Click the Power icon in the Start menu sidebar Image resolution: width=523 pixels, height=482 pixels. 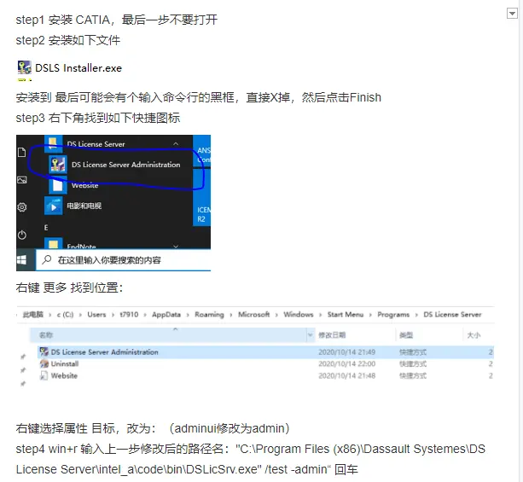click(x=21, y=235)
